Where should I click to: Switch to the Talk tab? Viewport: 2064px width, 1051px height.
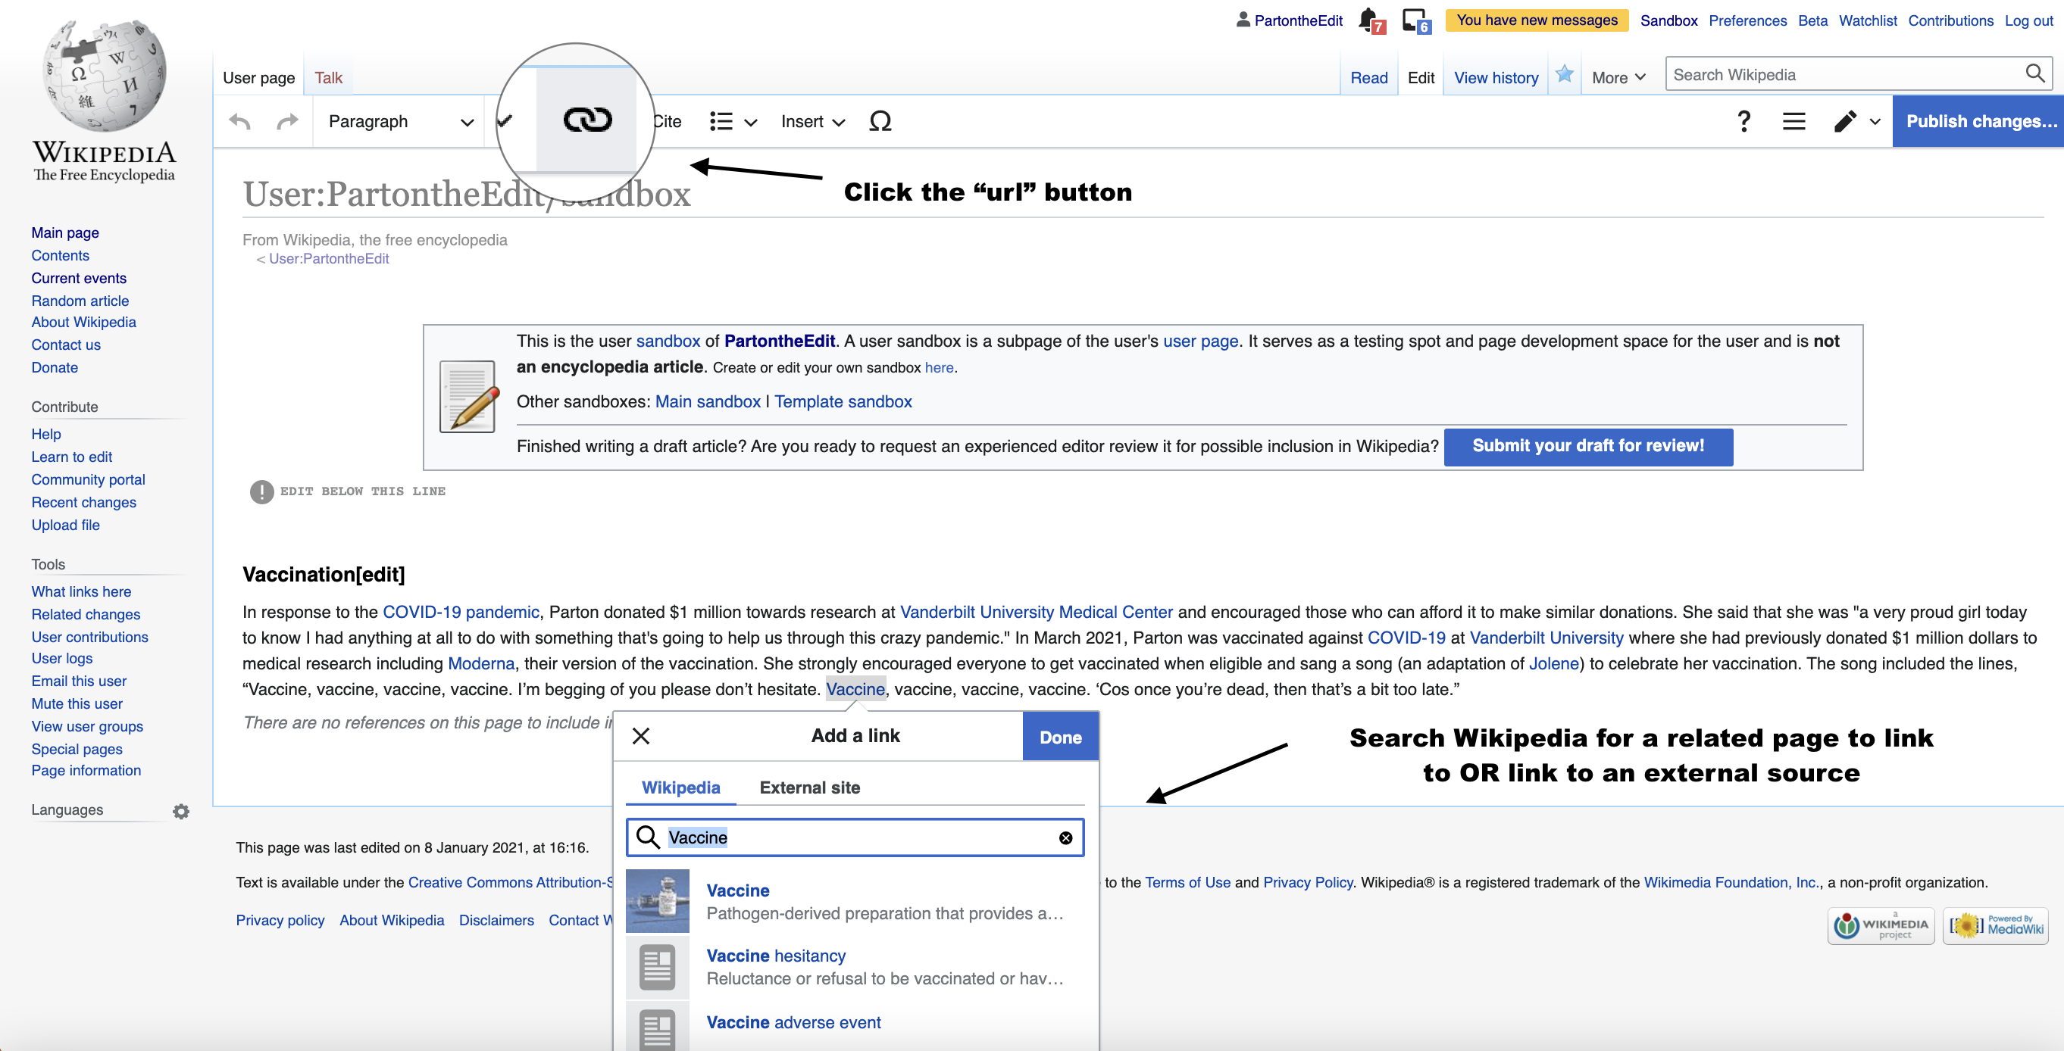(x=327, y=78)
